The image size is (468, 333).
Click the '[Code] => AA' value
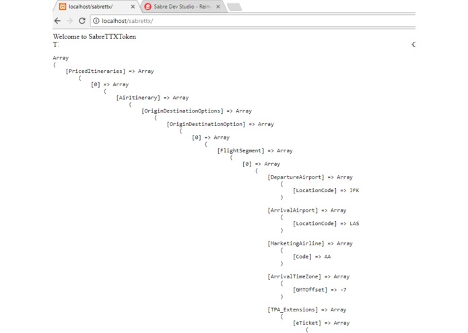(x=312, y=257)
